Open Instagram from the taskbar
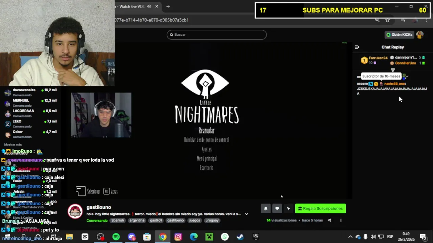The image size is (433, 243). click(178, 237)
